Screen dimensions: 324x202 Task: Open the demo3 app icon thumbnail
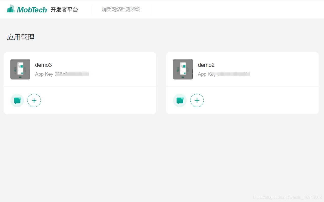[20, 69]
